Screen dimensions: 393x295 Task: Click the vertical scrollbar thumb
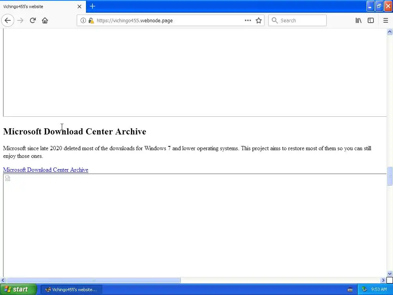pyautogui.click(x=390, y=176)
